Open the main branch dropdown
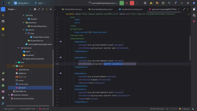This screenshot has height=111, width=197. click(40, 3)
